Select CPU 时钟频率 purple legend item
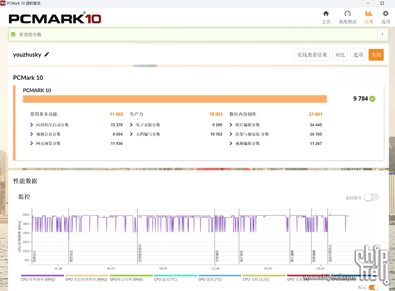395x291 pixels. tap(42, 278)
